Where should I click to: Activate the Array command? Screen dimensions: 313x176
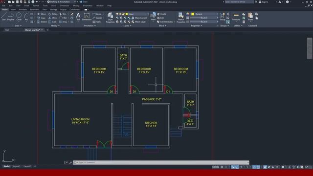(x=63, y=22)
